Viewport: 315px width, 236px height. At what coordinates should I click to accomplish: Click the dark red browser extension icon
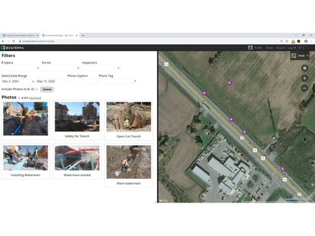[x=299, y=42]
